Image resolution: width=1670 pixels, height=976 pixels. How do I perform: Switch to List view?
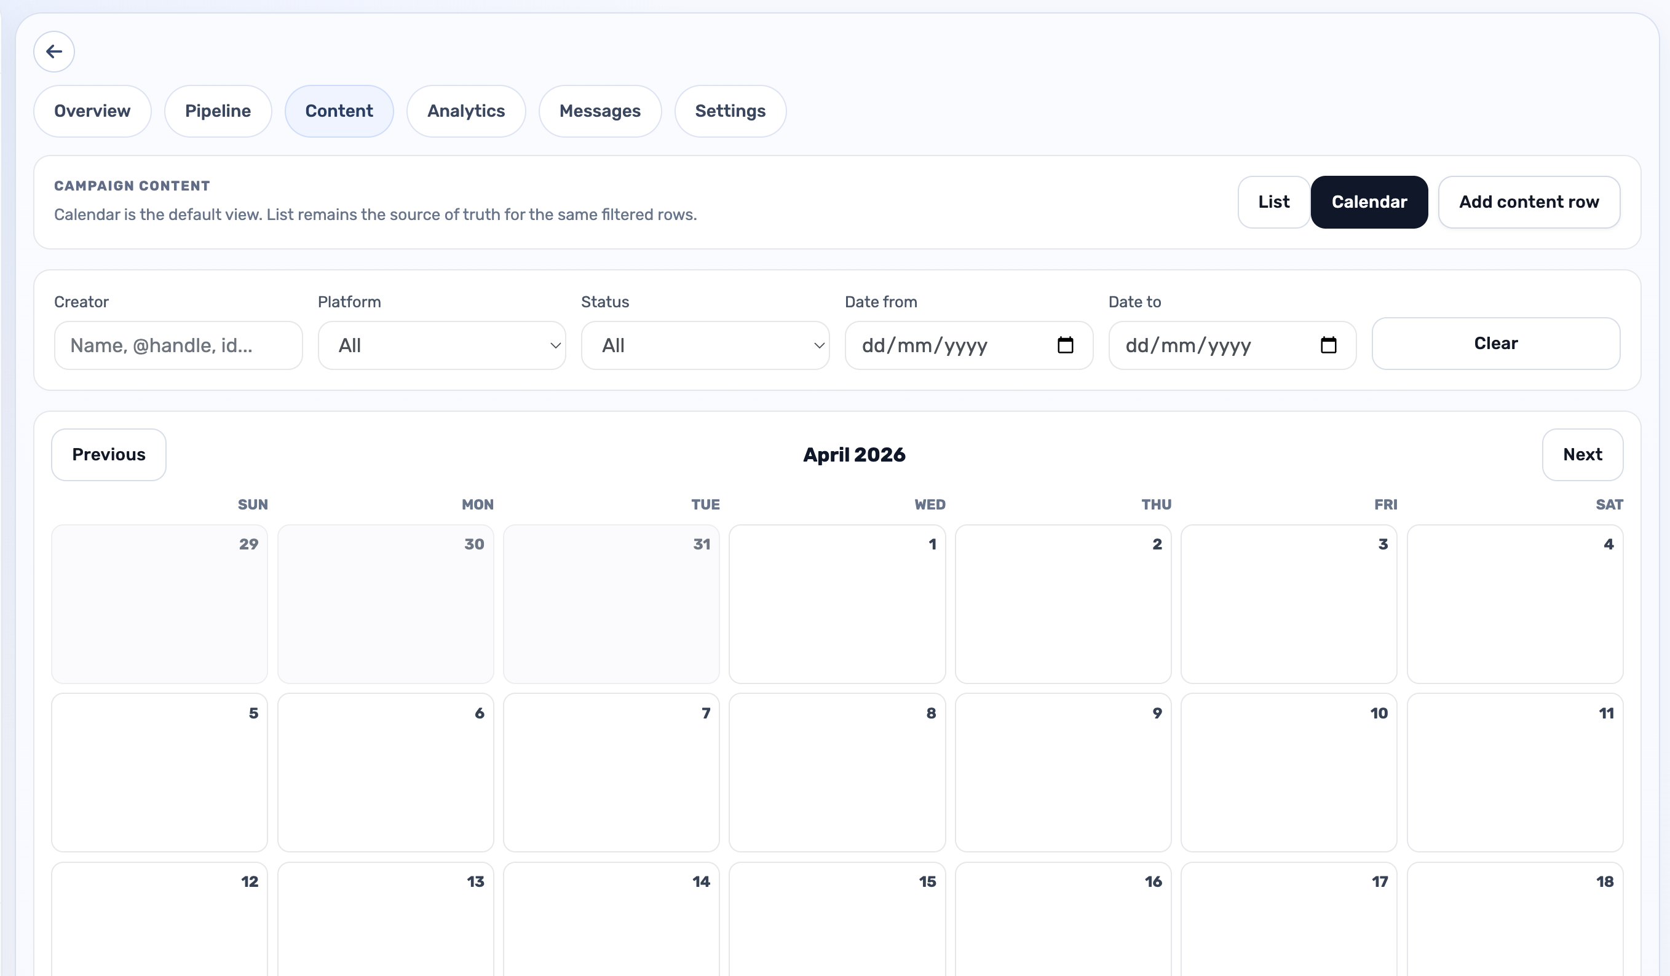point(1273,202)
